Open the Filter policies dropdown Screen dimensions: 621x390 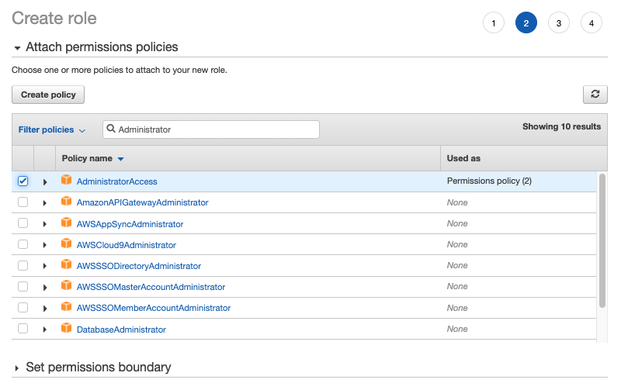click(x=52, y=129)
